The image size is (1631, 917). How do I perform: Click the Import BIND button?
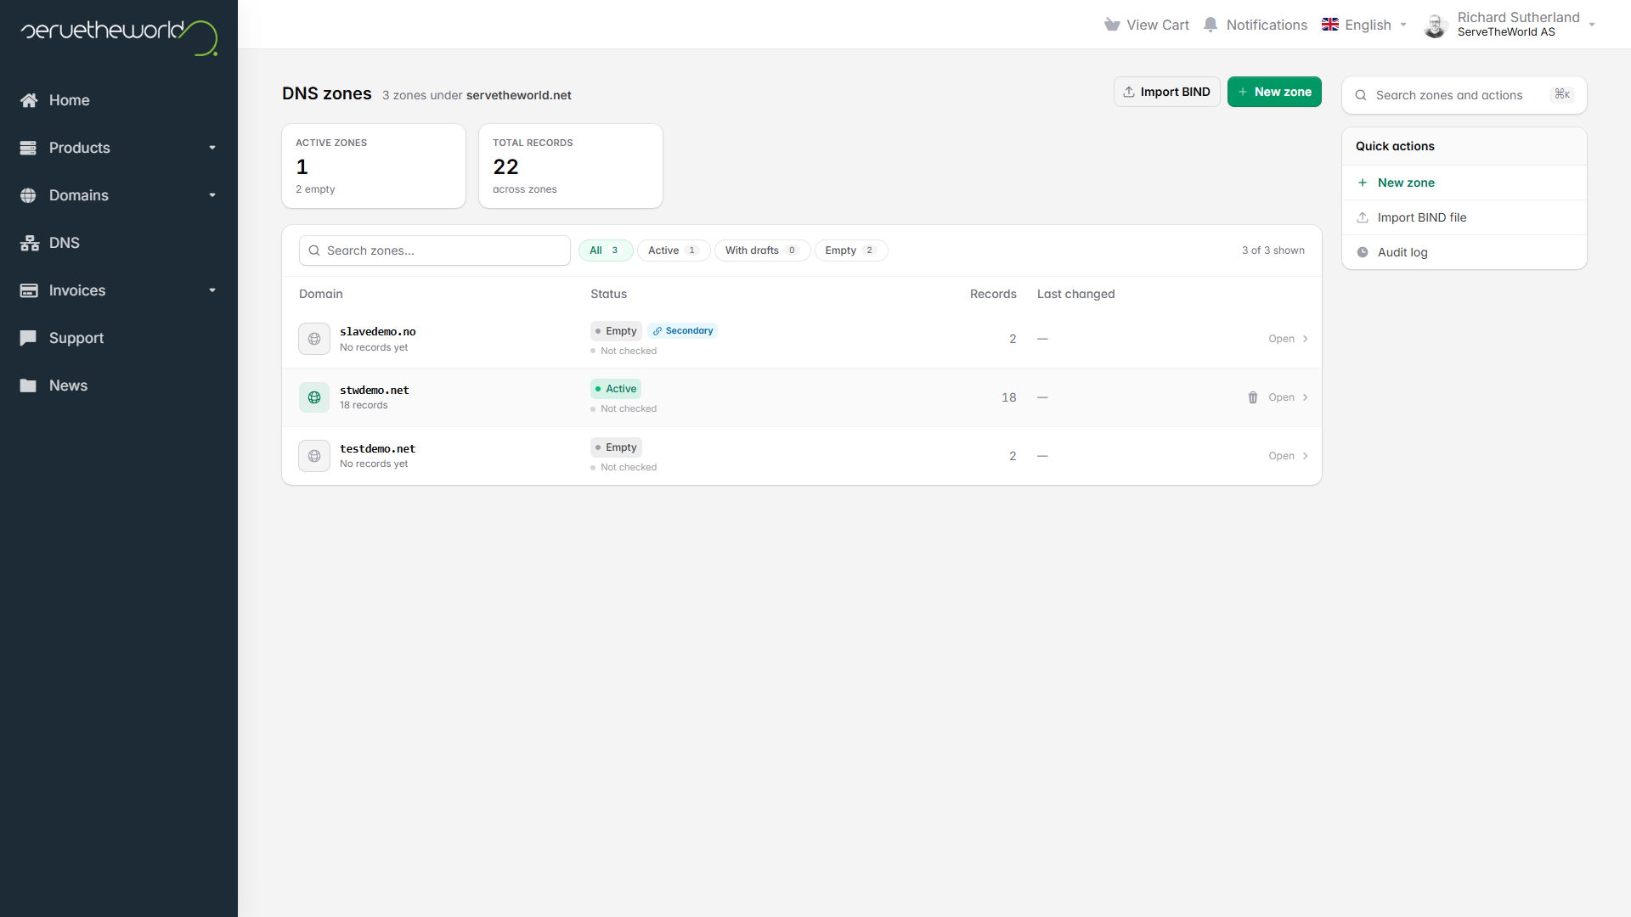click(1167, 92)
